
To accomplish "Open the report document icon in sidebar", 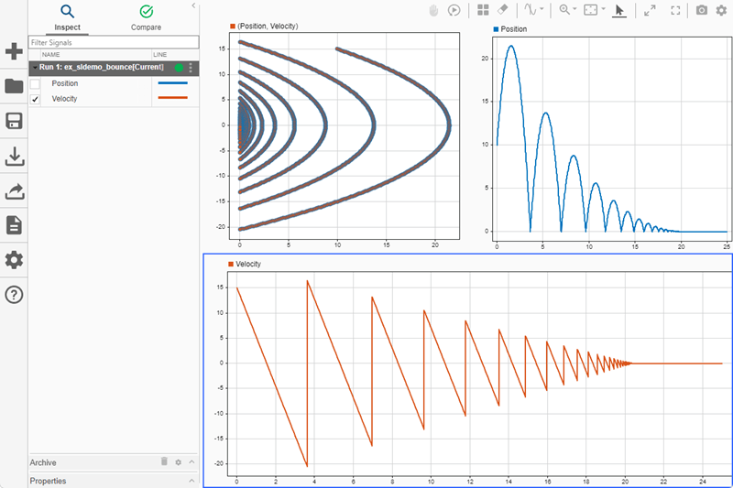I will [14, 224].
